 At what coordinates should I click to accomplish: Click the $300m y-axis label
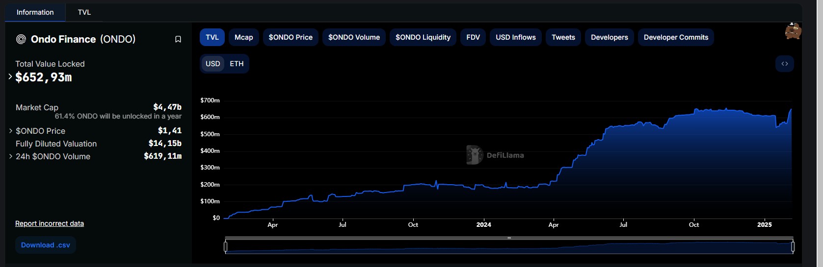(x=210, y=168)
